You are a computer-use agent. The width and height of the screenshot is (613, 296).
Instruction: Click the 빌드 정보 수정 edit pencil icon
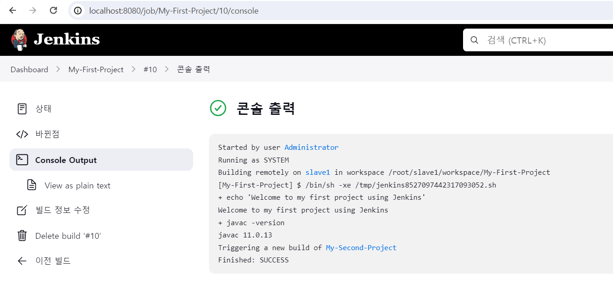[22, 210]
